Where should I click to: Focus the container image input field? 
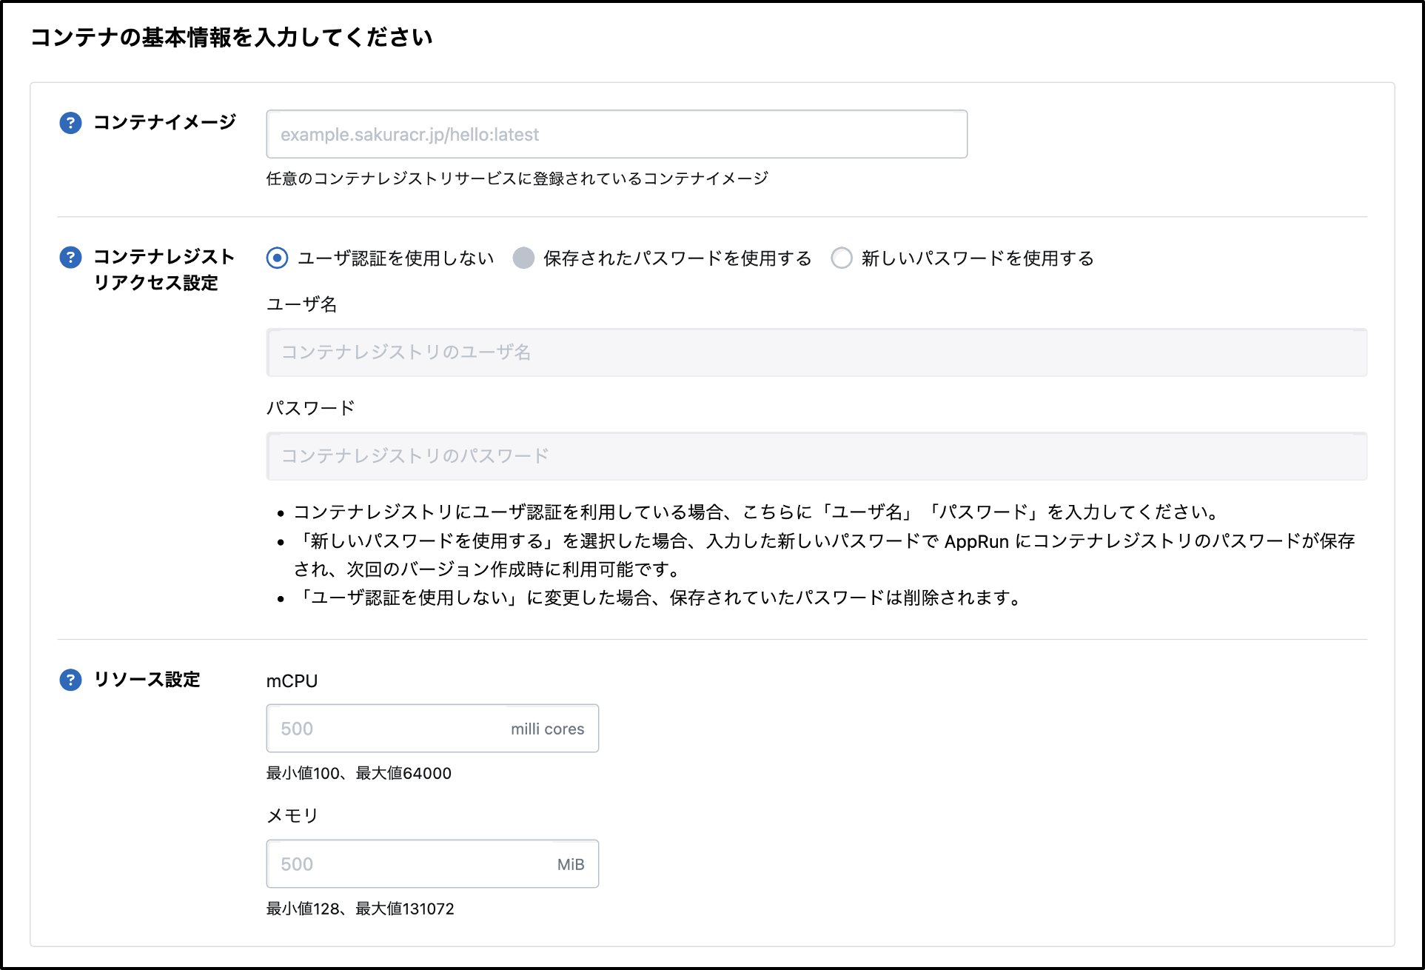click(616, 134)
